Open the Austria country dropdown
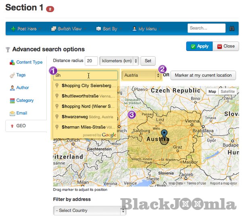The height and width of the screenshot is (216, 242). click(141, 75)
